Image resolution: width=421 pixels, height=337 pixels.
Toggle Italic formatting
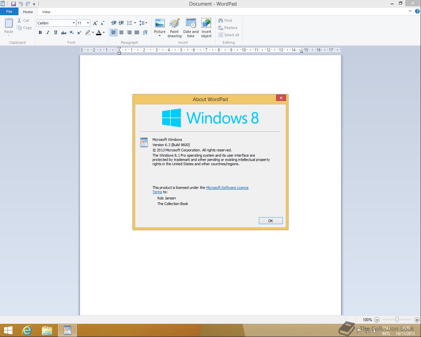click(48, 32)
